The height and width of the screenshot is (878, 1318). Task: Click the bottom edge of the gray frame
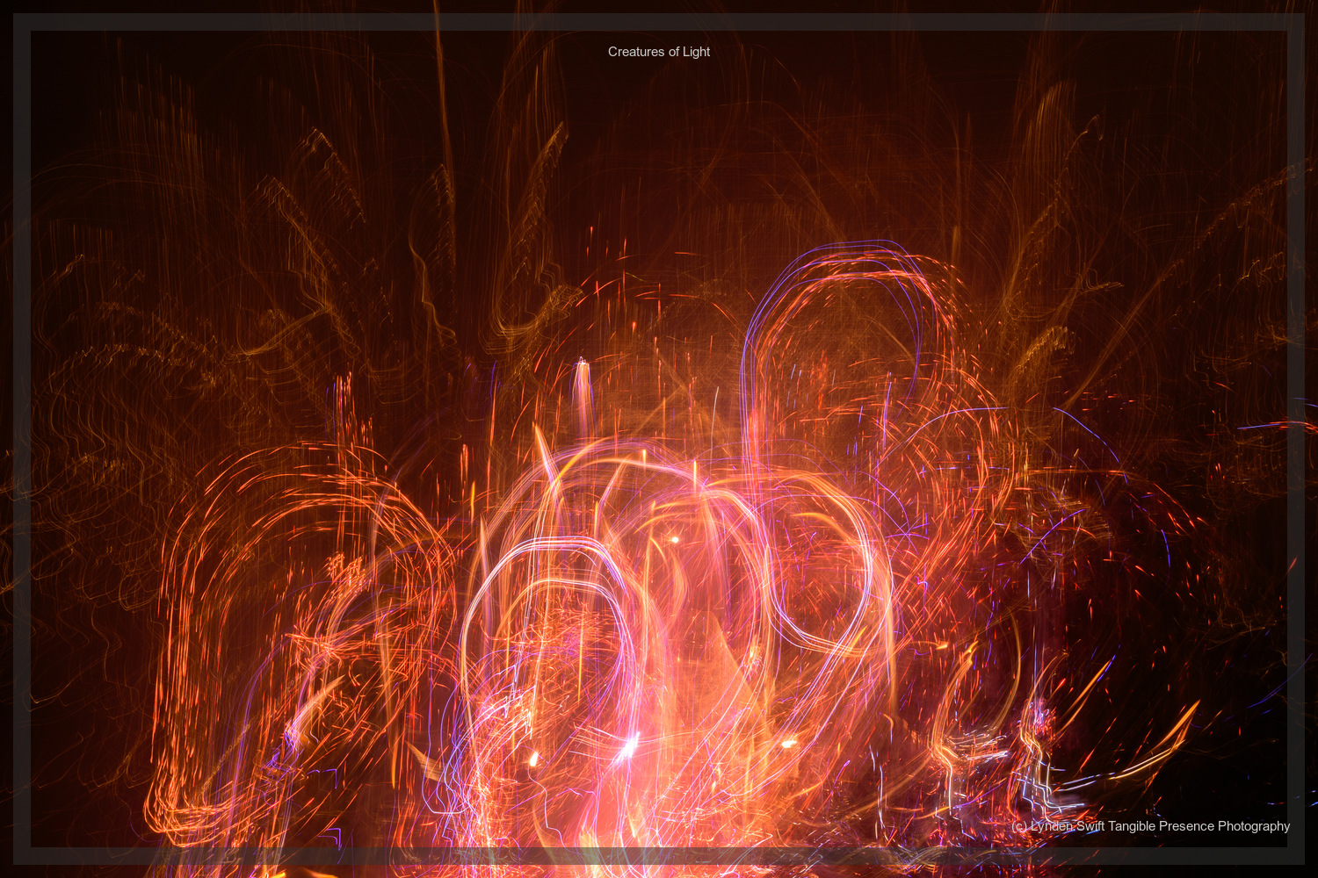click(659, 856)
